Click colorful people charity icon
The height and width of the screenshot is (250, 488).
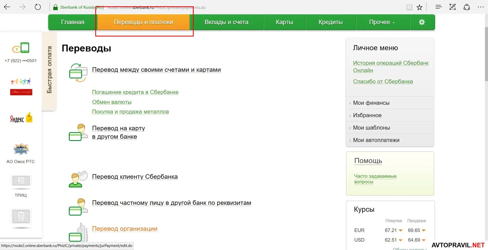(x=21, y=87)
